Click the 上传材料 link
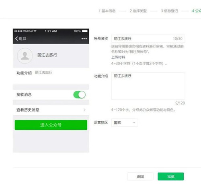The height and width of the screenshot is (188, 201). [118, 57]
